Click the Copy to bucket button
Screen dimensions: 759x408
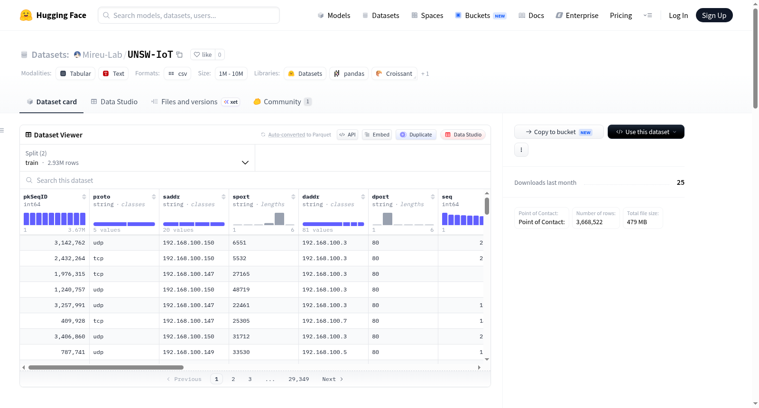tap(559, 132)
